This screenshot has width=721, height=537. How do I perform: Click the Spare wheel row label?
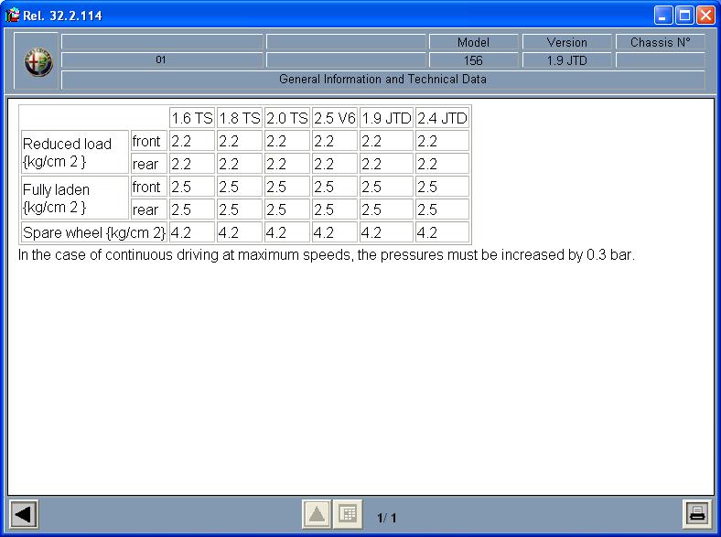point(93,232)
